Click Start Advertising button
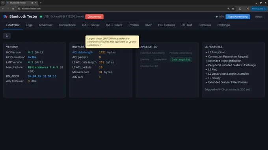 click(238, 17)
